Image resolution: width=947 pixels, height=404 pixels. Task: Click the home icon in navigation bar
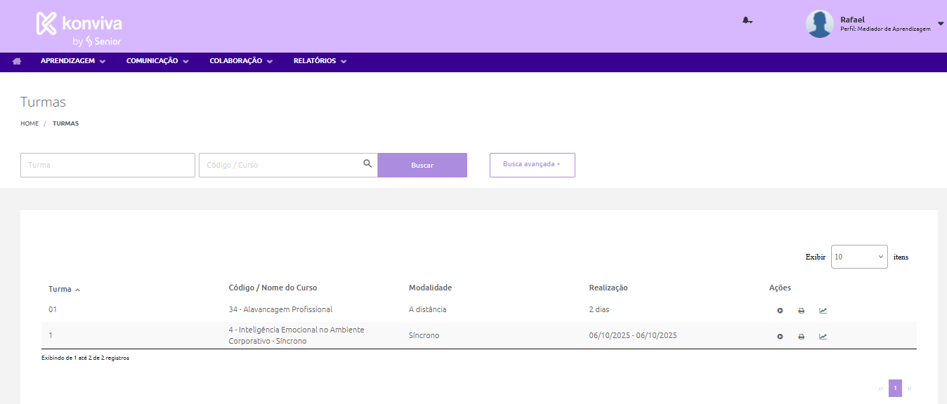[x=17, y=62]
